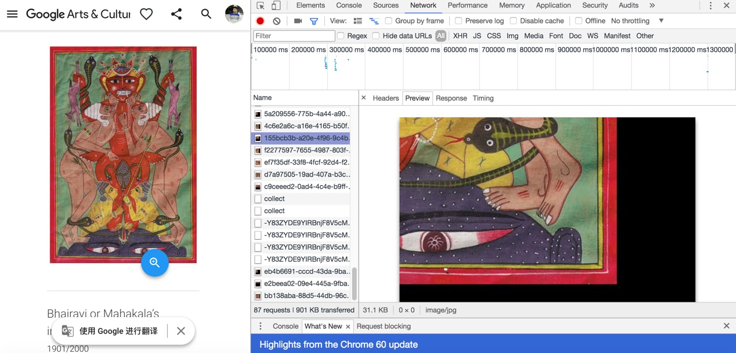Open the user profile avatar
The image size is (736, 353).
click(234, 14)
